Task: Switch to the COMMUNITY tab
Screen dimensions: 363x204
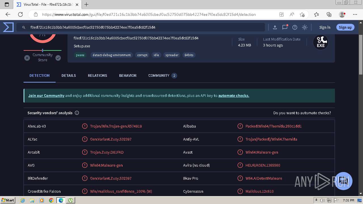Action: pyautogui.click(x=162, y=76)
